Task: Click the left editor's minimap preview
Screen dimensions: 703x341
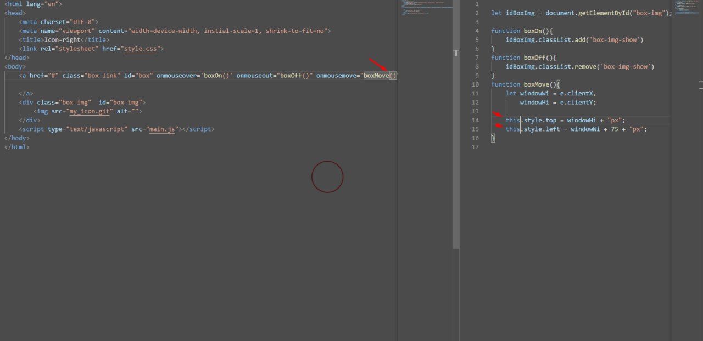Action: pyautogui.click(x=427, y=7)
